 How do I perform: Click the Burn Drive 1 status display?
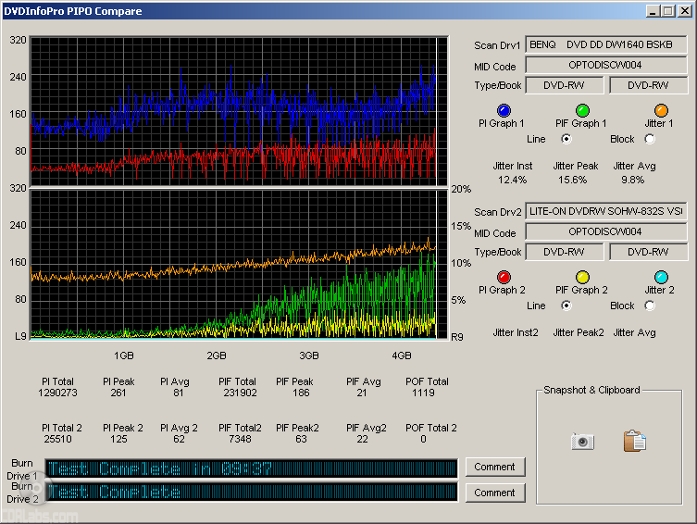[250, 468]
